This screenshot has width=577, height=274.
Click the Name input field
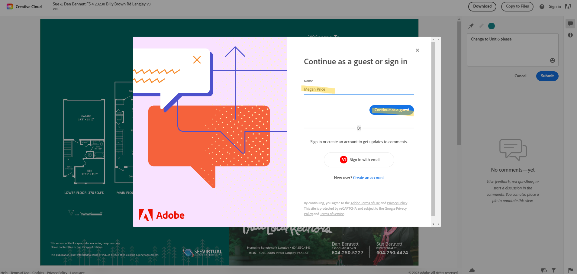pyautogui.click(x=359, y=89)
